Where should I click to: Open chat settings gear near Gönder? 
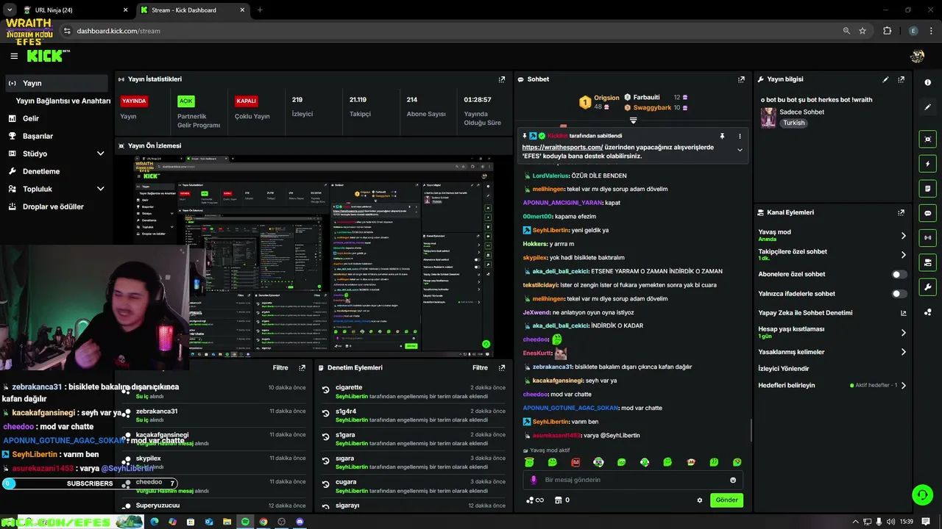pyautogui.click(x=699, y=500)
